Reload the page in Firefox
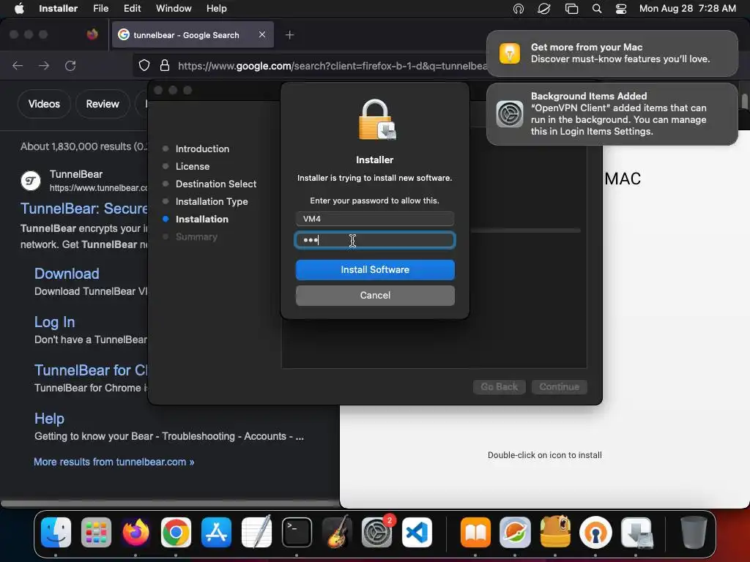Image resolution: width=750 pixels, height=562 pixels. point(70,65)
